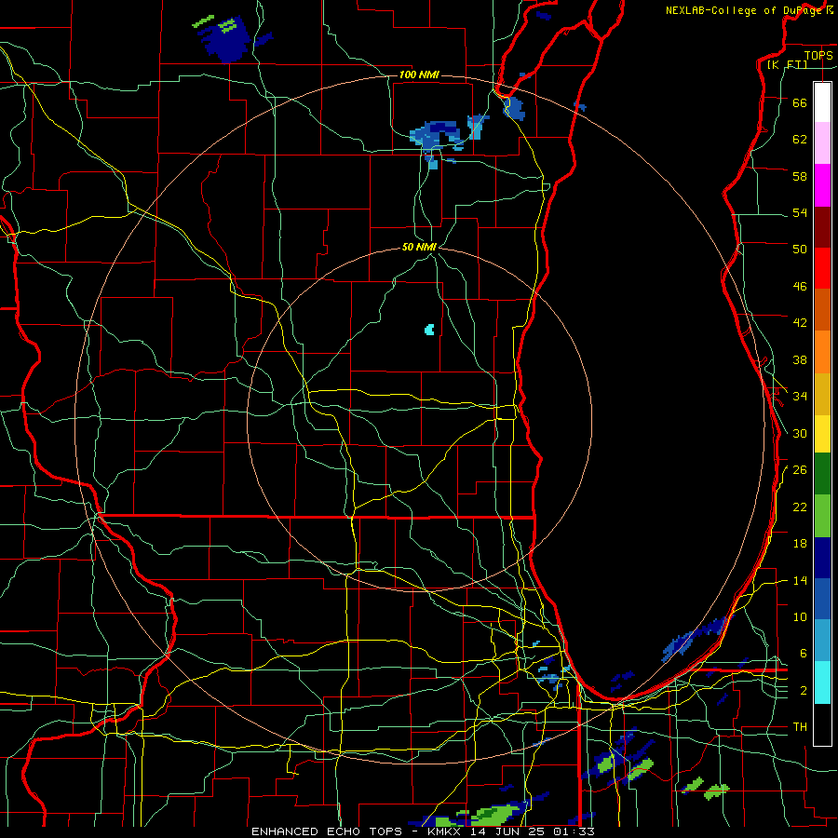This screenshot has height=838, width=838.
Task: Click the 54 value on the legend
Action: [800, 212]
